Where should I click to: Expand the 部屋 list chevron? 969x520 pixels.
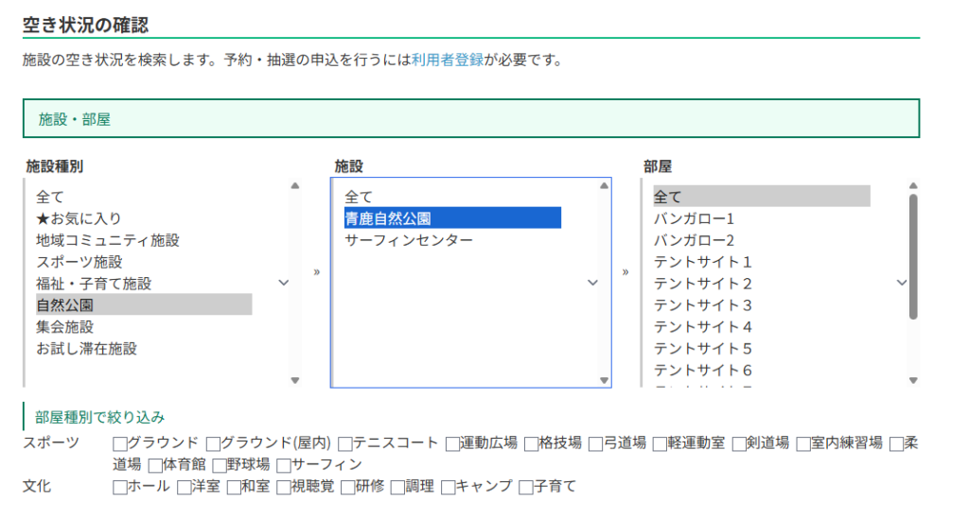(902, 283)
